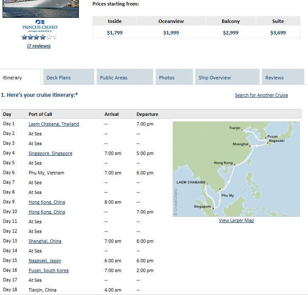Open Shanghai, China port details
Image resolution: width=308 pixels, height=295 pixels.
coord(45,241)
